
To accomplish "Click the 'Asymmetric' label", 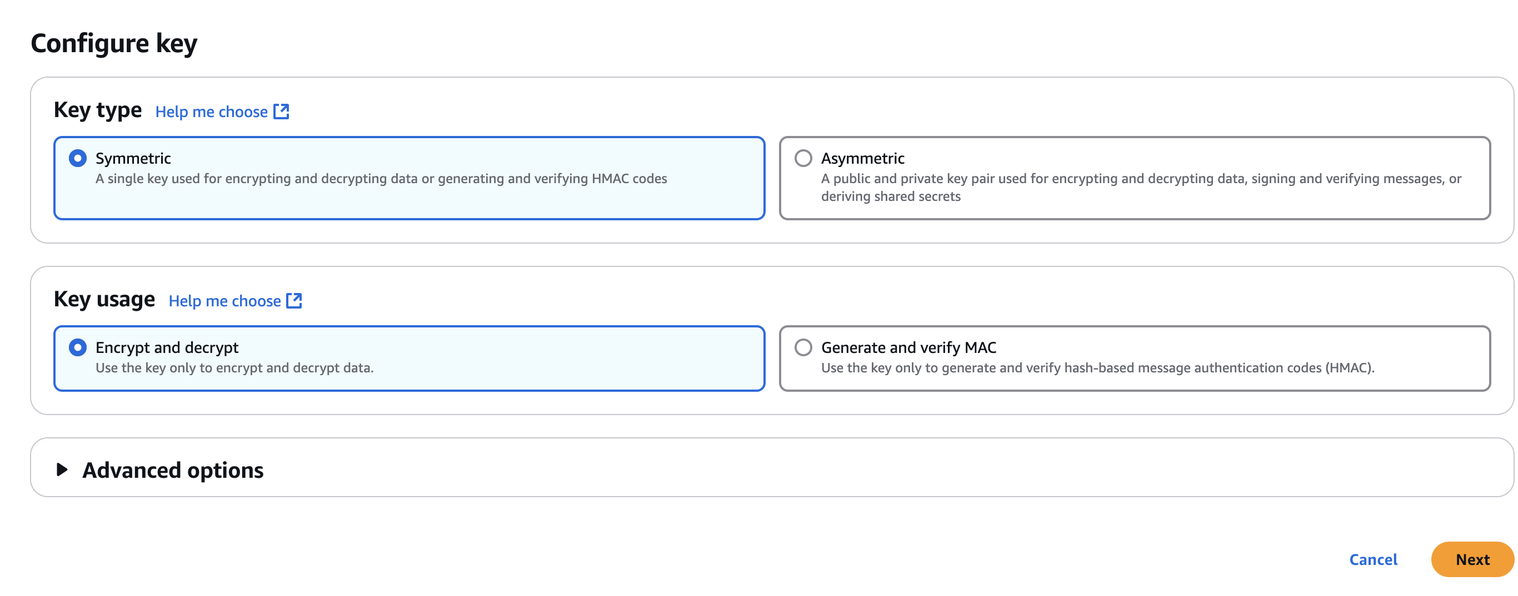I will point(863,159).
